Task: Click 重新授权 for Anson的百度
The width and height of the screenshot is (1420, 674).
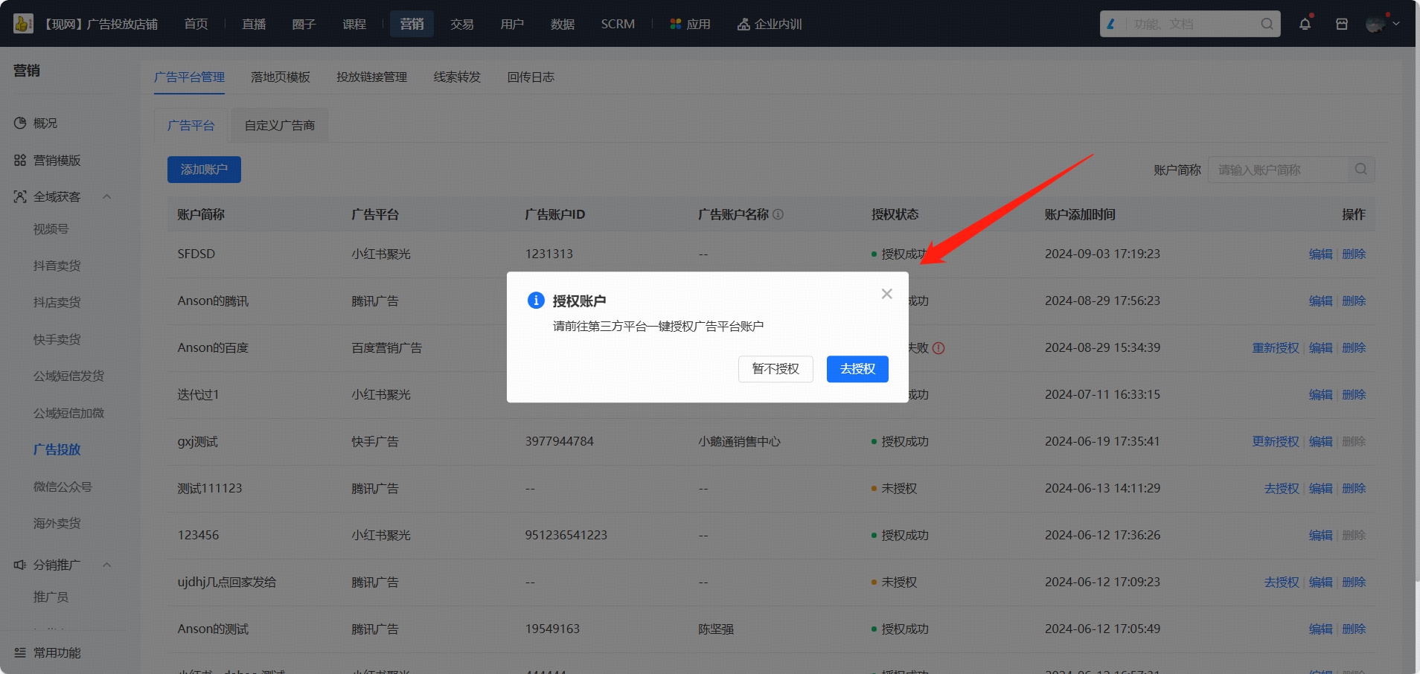Action: tap(1276, 347)
